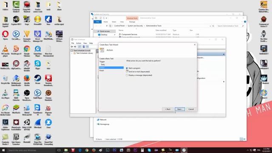Open the Steam desktop shortcut
The width and height of the screenshot is (272, 153).
click(38, 79)
